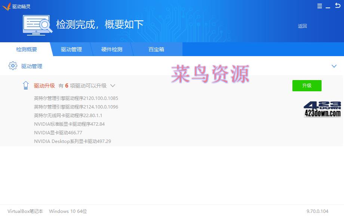Click the 返回 link
This screenshot has height=217, width=344.
point(302,26)
